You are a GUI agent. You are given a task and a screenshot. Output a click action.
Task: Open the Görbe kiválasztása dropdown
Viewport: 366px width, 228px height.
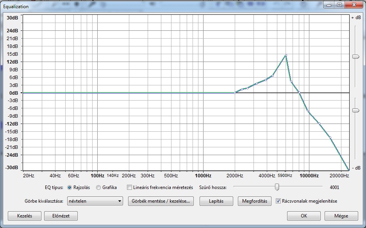point(95,201)
